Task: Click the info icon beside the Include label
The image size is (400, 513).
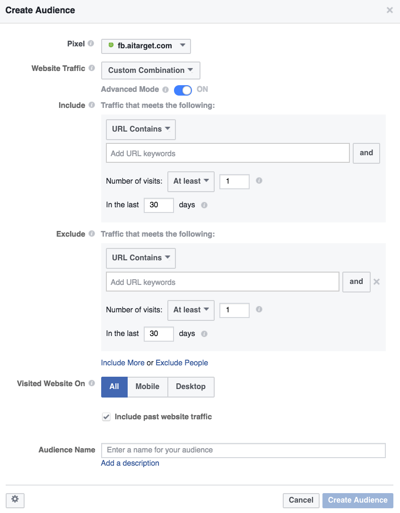Action: pyautogui.click(x=92, y=105)
